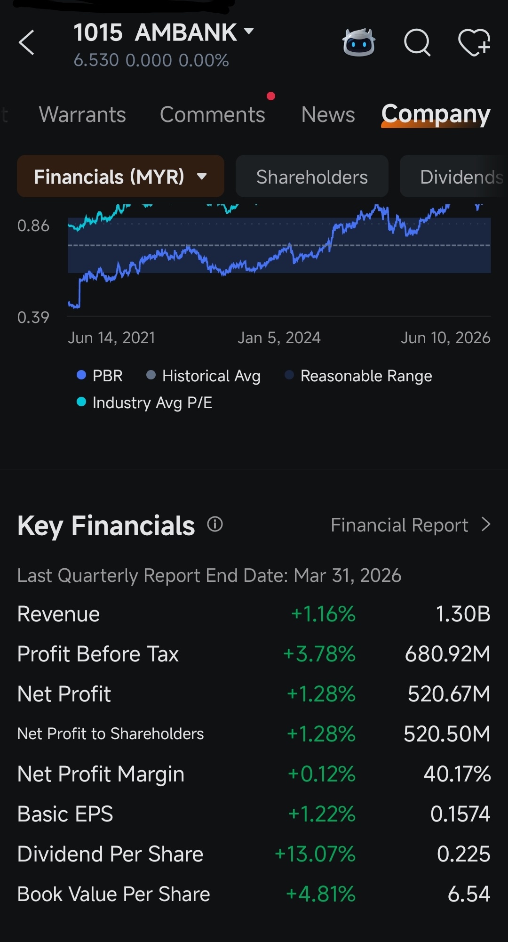The image size is (508, 942).
Task: Tap the Basic EPS value 0.1574
Action: [x=460, y=814]
